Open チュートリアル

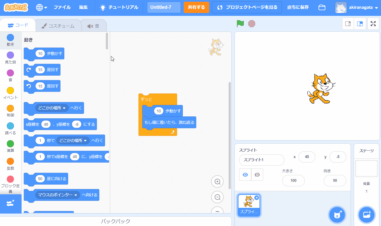(119, 7)
